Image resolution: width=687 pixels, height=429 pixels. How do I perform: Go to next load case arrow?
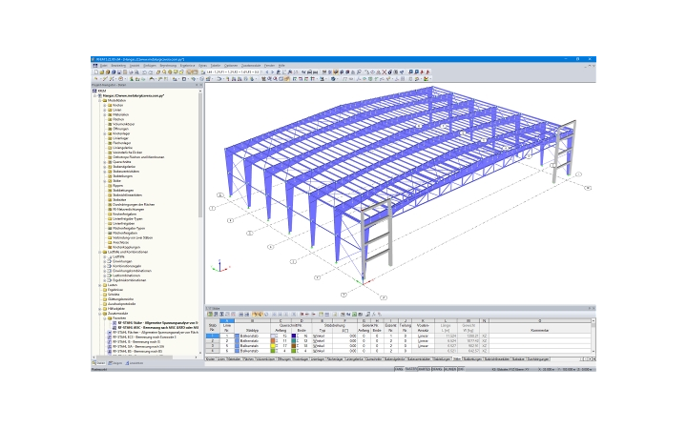click(x=273, y=71)
